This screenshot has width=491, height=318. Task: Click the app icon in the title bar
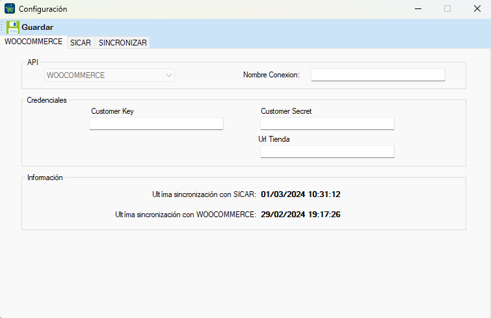pos(10,9)
